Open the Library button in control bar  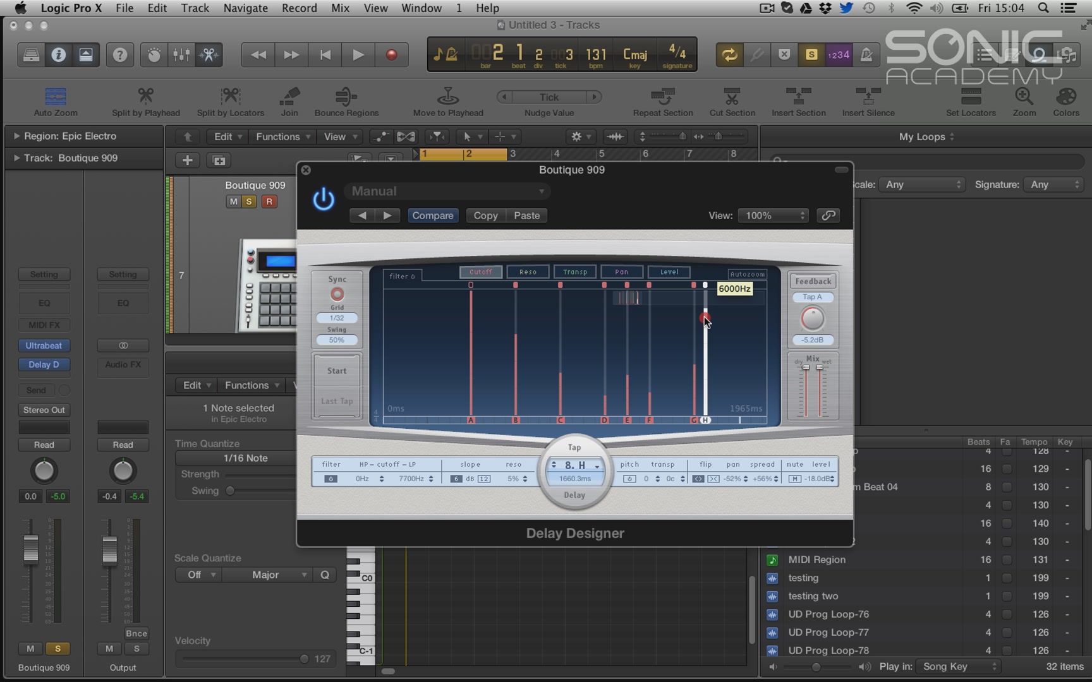[31, 55]
